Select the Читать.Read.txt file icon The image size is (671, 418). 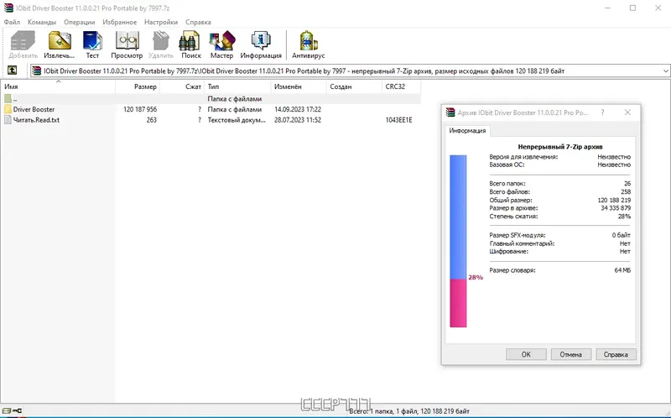pyautogui.click(x=8, y=120)
